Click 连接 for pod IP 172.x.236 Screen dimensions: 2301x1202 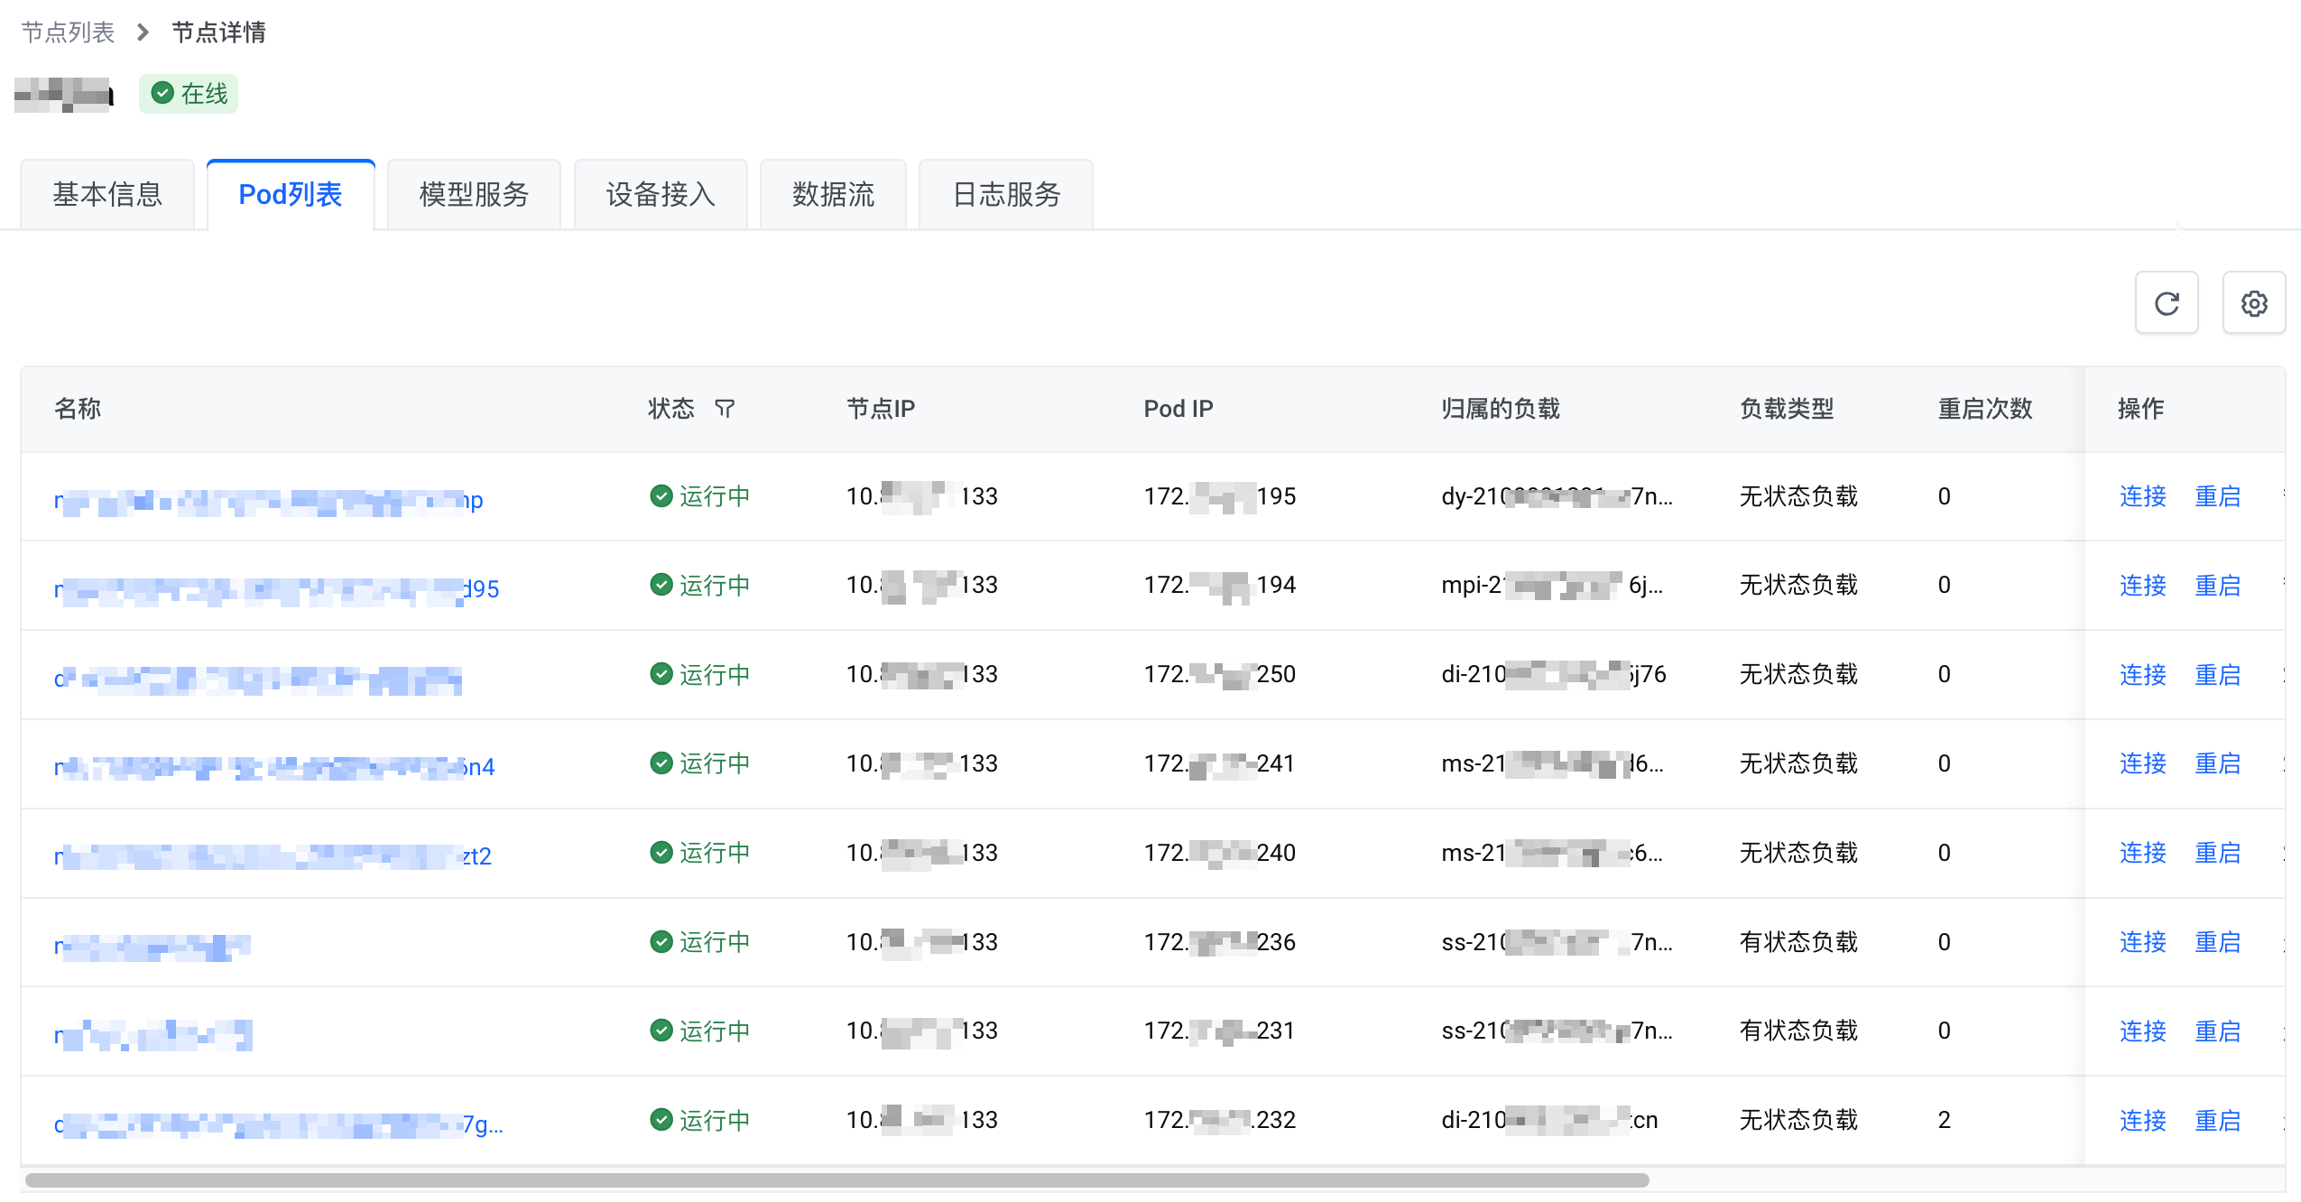(2142, 942)
